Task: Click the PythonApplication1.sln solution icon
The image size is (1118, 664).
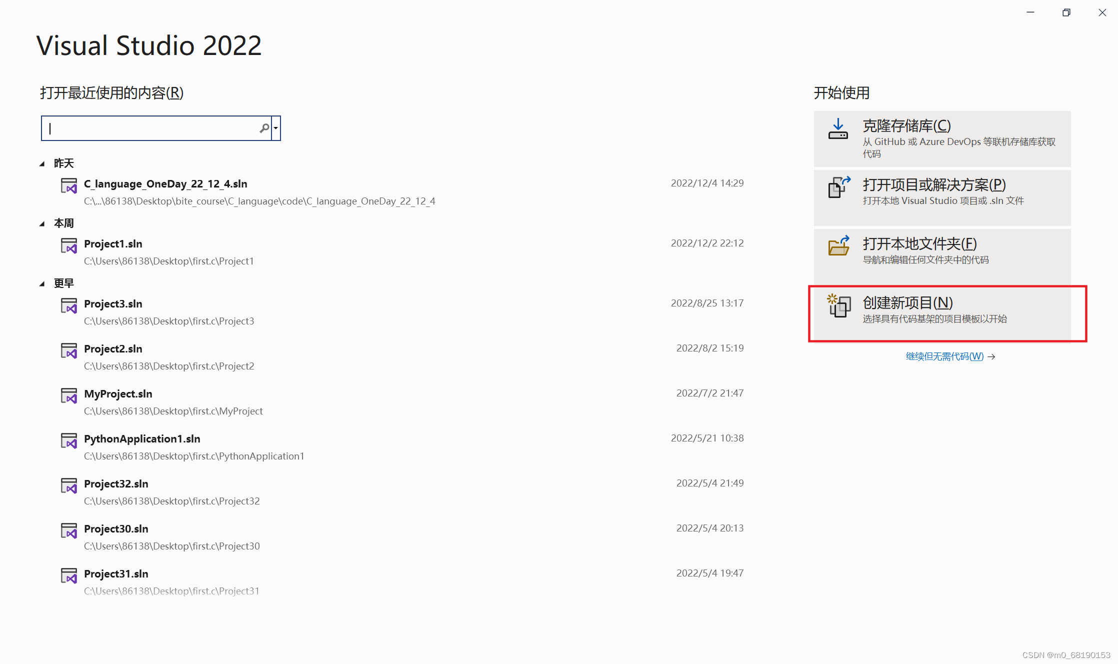Action: tap(69, 440)
